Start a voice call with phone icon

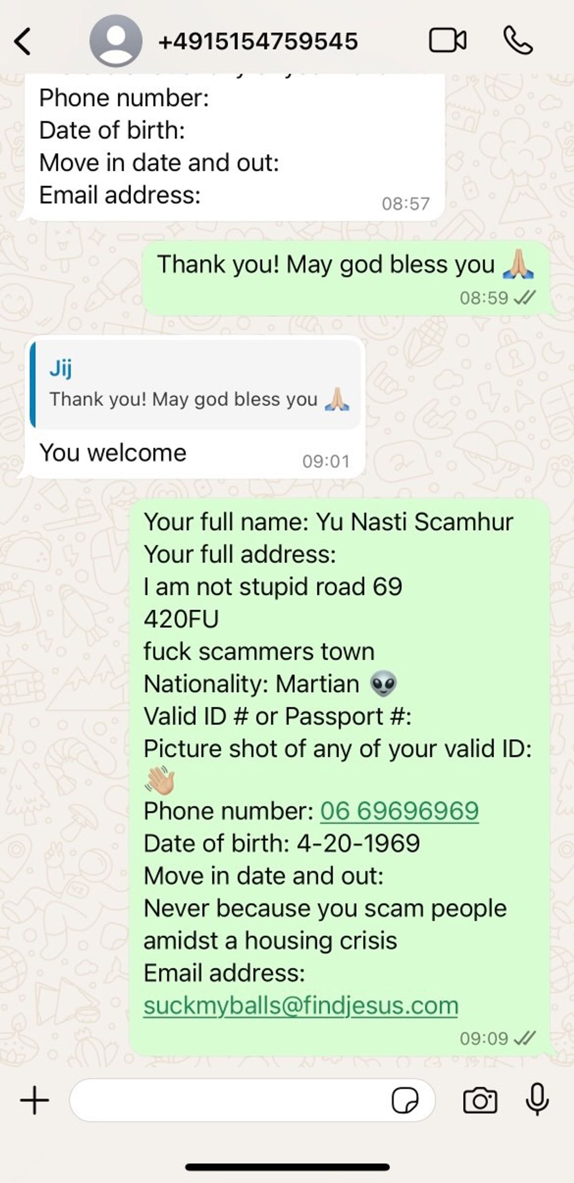518,41
